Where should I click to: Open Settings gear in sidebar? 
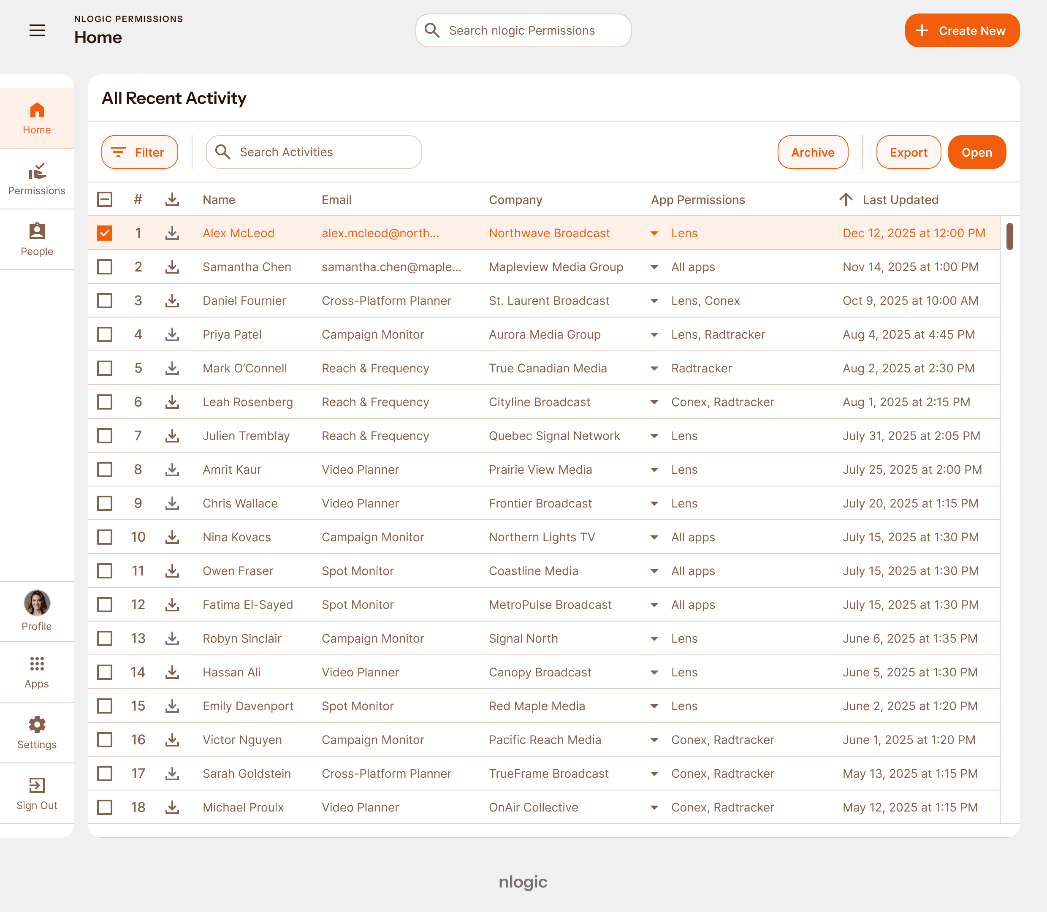tap(37, 724)
